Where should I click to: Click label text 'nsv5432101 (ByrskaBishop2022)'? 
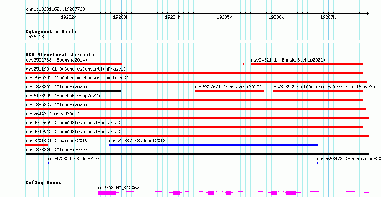point(288,60)
